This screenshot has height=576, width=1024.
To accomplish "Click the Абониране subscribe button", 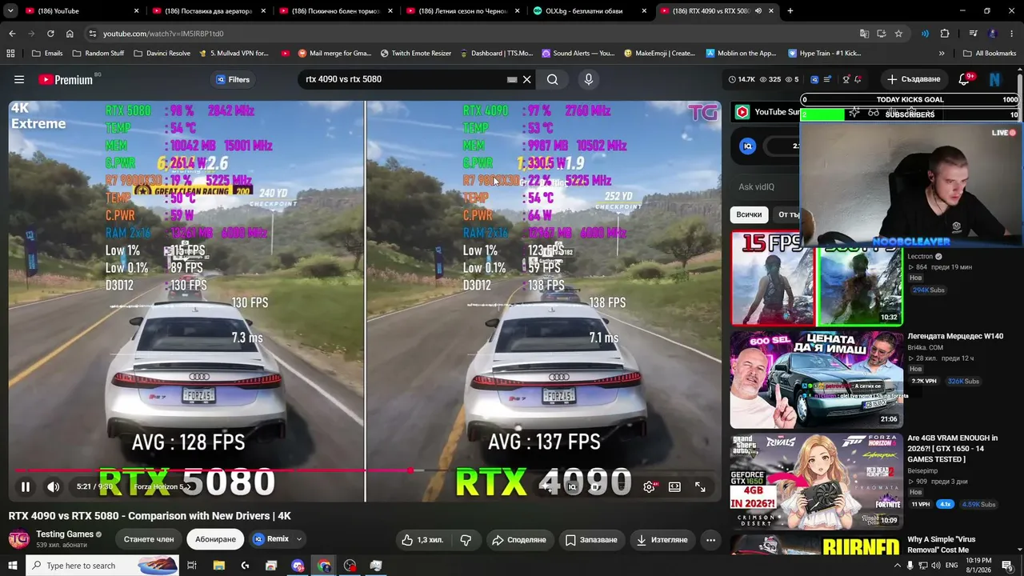I will [x=215, y=539].
